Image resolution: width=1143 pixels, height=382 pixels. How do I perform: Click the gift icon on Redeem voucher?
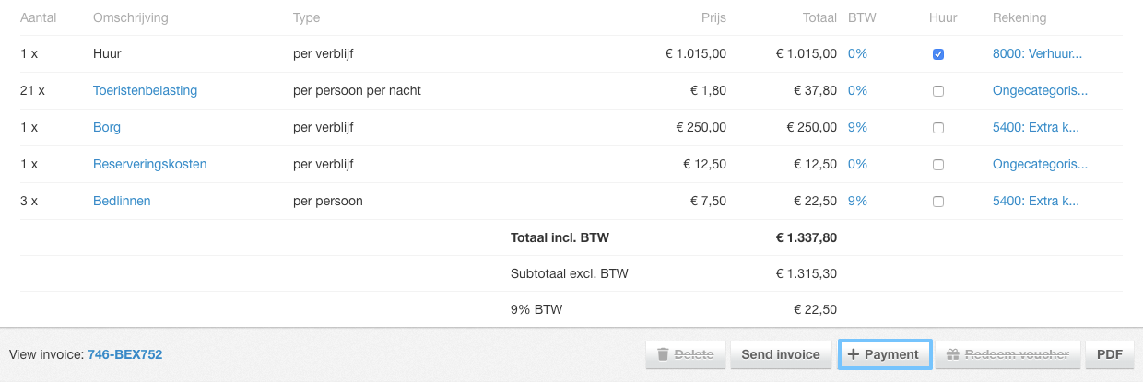coord(953,354)
